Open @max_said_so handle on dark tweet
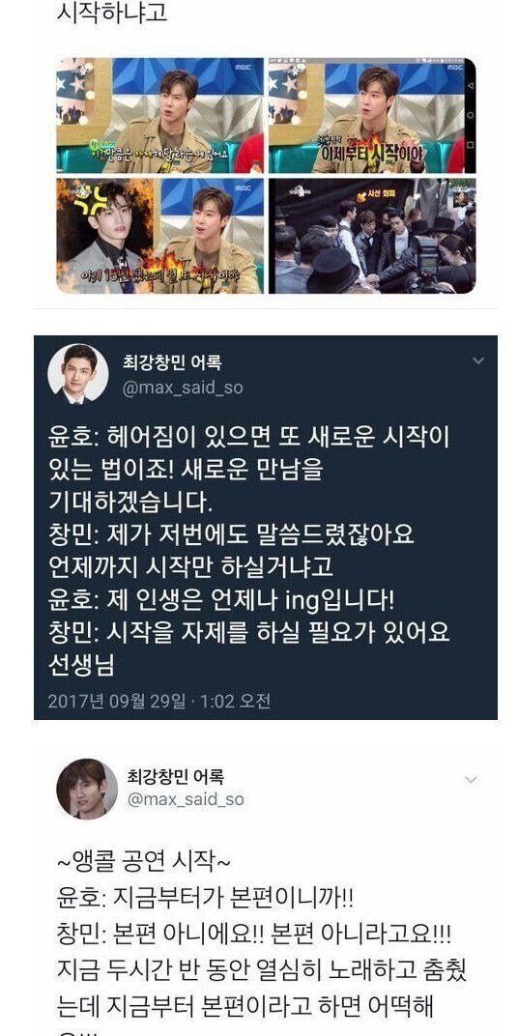Viewport: 518px width, 1036px height. coord(183,388)
